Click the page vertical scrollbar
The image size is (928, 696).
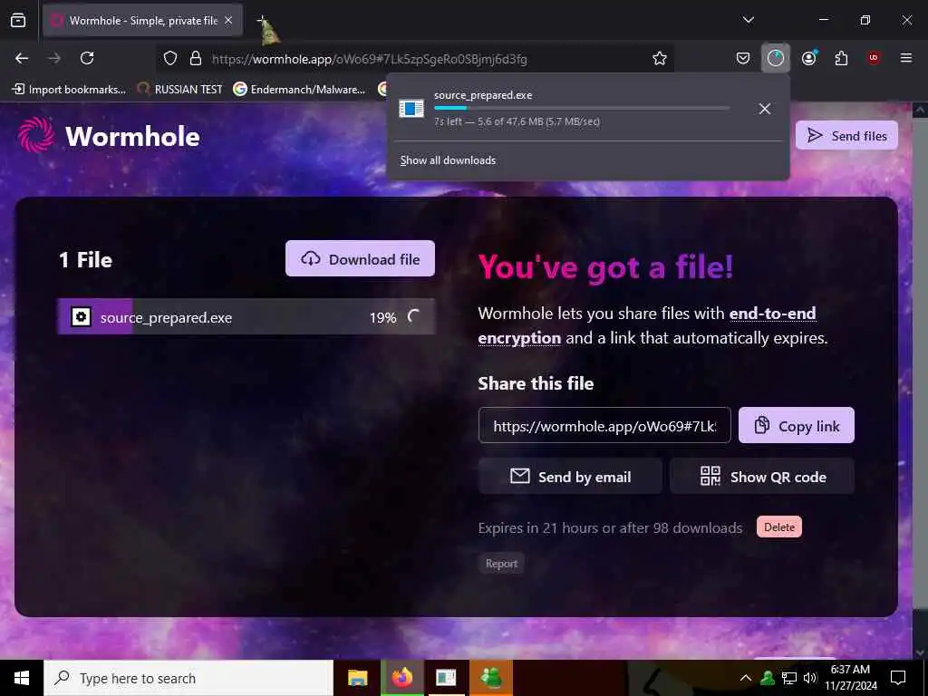920,379
